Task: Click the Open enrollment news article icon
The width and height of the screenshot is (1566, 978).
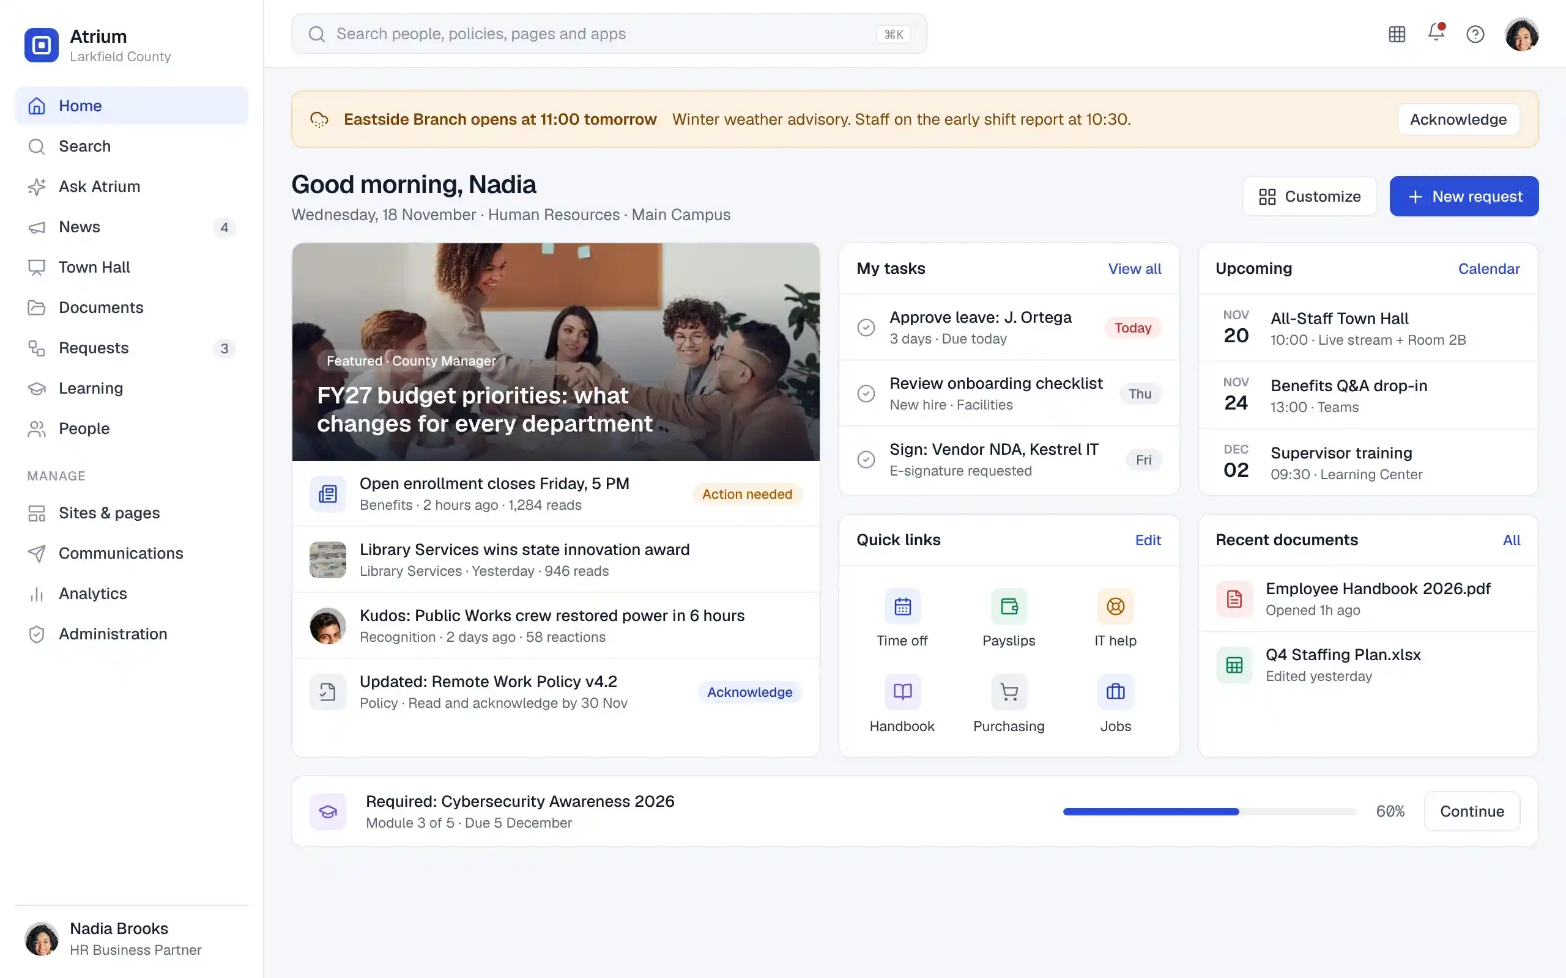Action: pyautogui.click(x=328, y=494)
